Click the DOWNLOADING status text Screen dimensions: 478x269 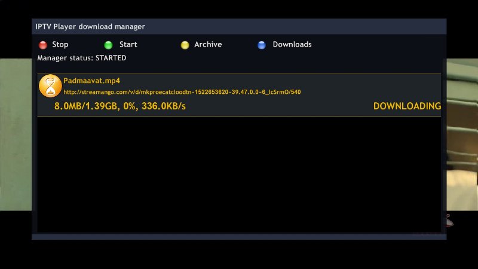407,106
